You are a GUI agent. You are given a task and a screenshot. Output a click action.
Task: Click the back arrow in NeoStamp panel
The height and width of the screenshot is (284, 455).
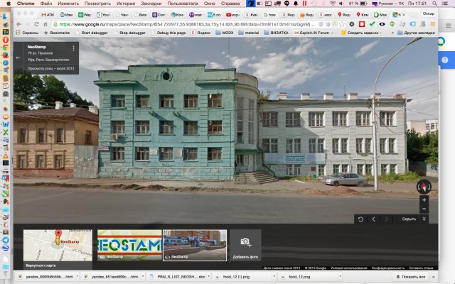pos(18,58)
